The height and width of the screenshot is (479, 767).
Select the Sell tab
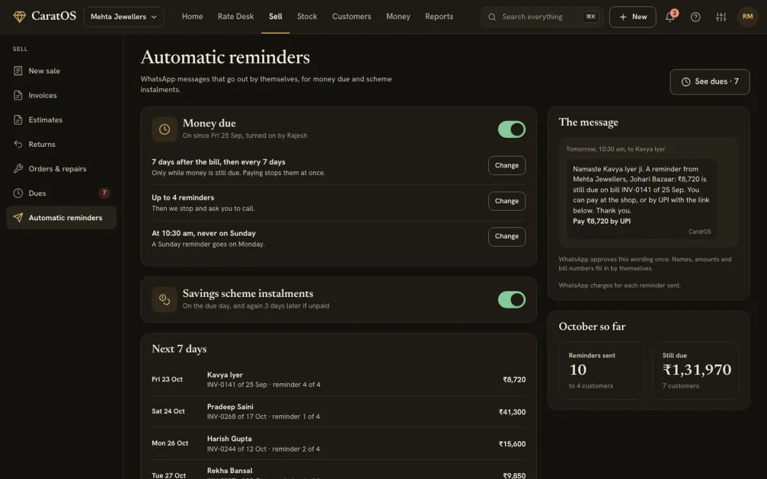coord(275,17)
